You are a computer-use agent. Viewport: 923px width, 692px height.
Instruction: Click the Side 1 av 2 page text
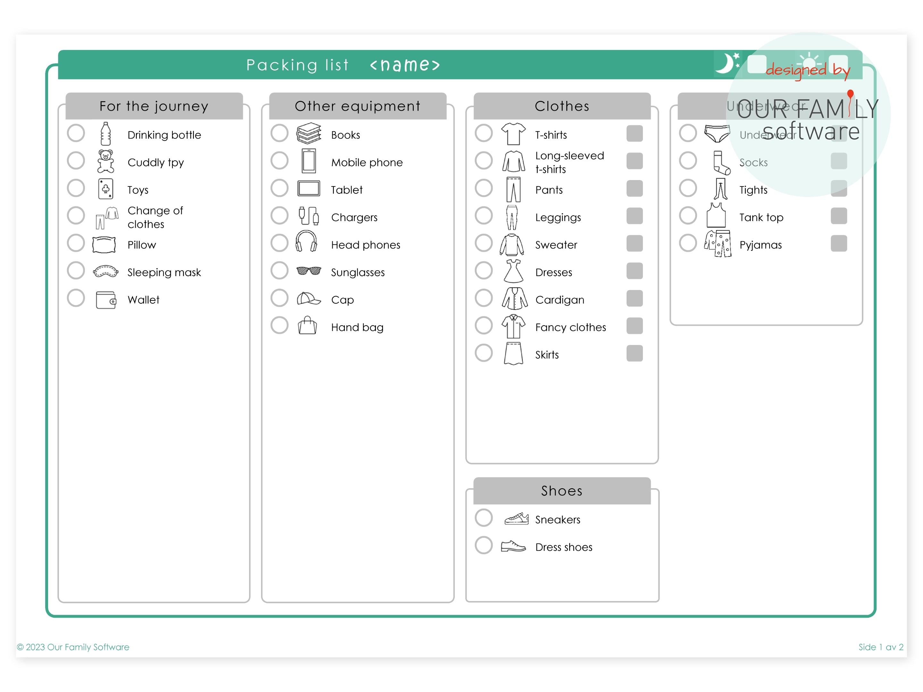881,647
